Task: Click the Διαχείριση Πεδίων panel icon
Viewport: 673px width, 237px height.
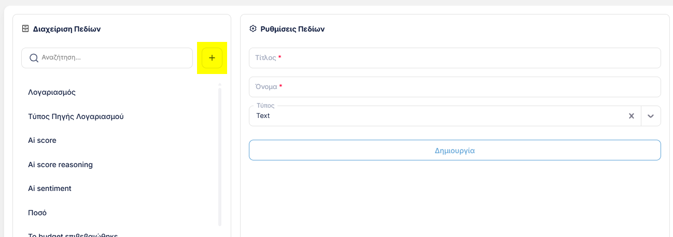Action: pyautogui.click(x=25, y=29)
